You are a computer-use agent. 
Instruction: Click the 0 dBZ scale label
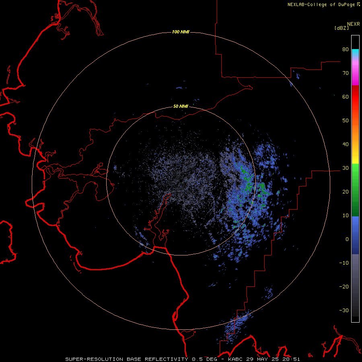click(x=347, y=239)
